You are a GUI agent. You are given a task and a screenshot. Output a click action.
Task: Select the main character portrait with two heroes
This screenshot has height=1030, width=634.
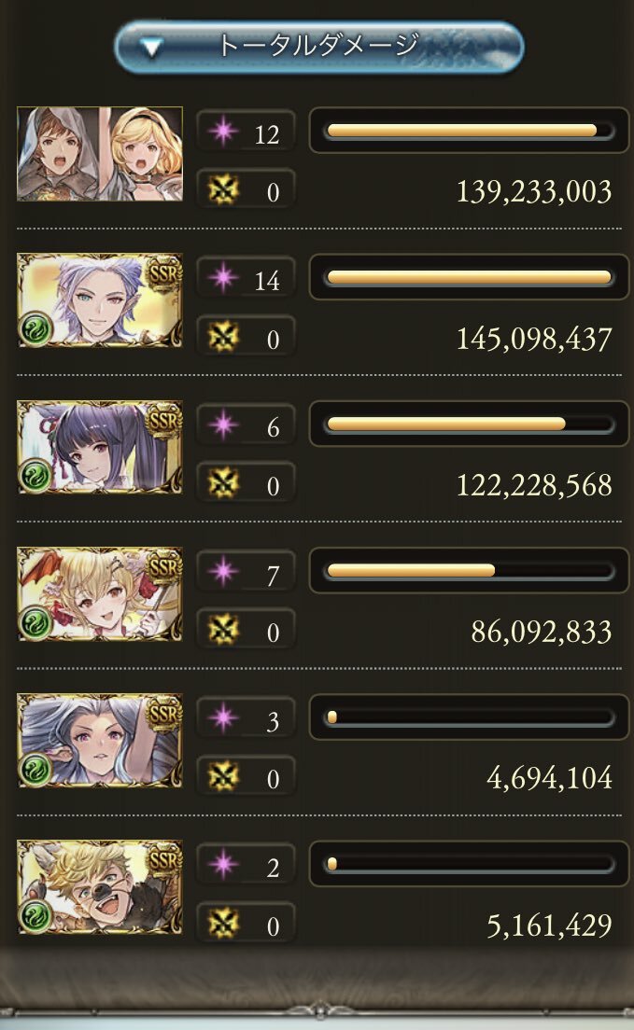click(100, 154)
